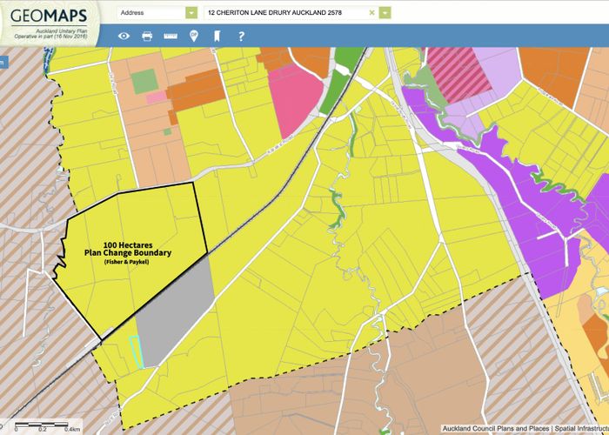Clear the address search with the X
Screen dimensions: 609x435
point(372,13)
